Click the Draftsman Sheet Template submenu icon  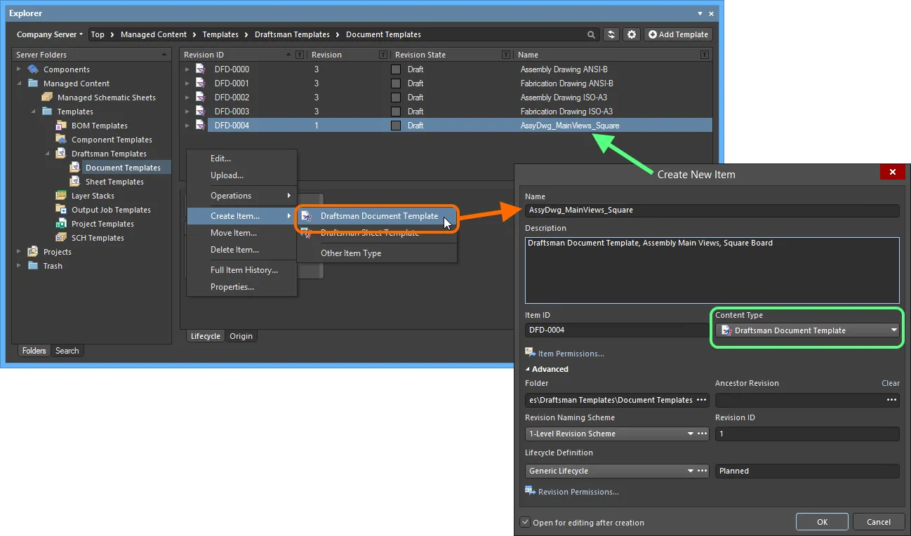tap(307, 233)
